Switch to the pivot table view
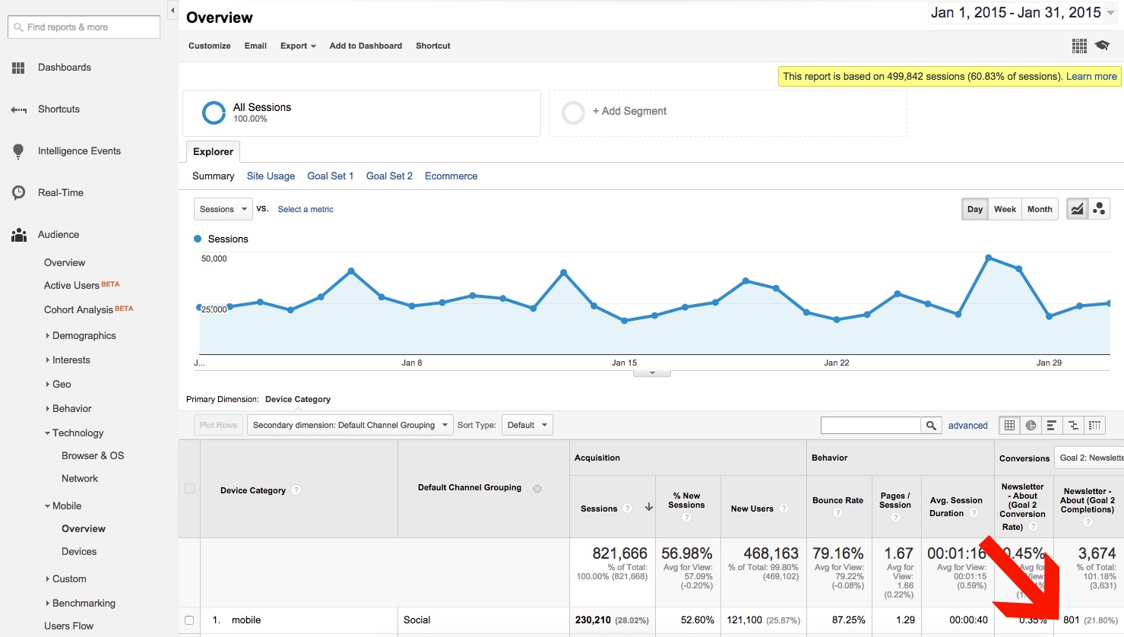Viewport: 1124px width, 637px height. [x=1094, y=425]
